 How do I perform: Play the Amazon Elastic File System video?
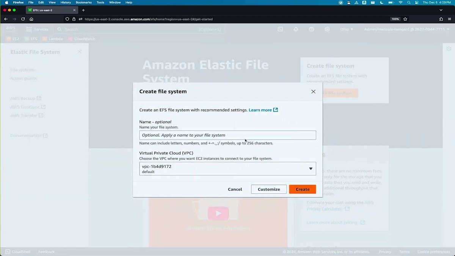[218, 214]
